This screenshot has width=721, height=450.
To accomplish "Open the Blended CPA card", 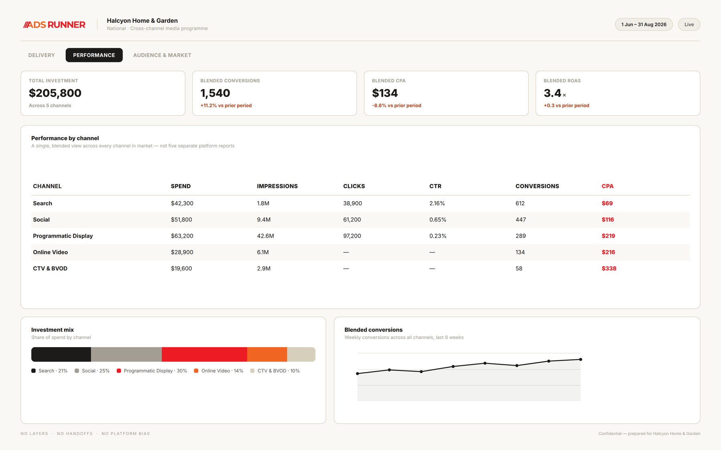I will tap(446, 93).
